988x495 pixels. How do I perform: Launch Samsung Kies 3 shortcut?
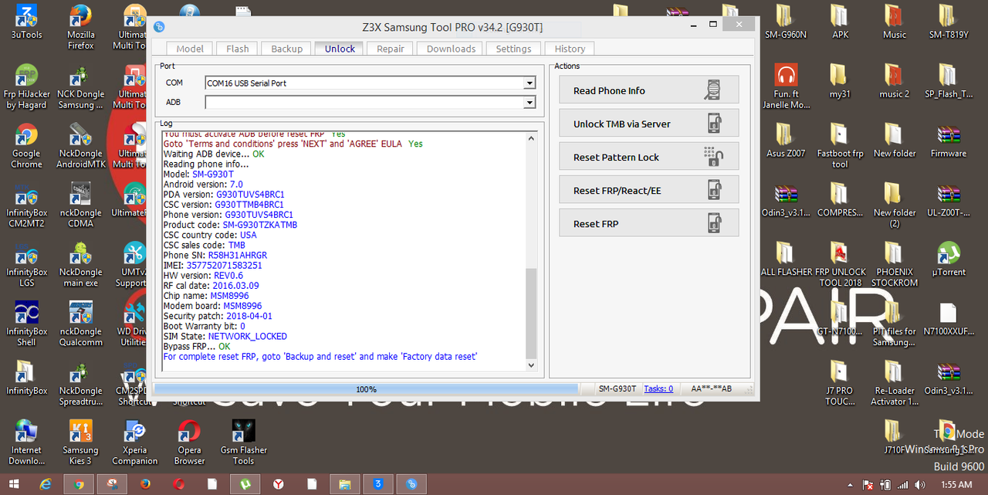81,443
